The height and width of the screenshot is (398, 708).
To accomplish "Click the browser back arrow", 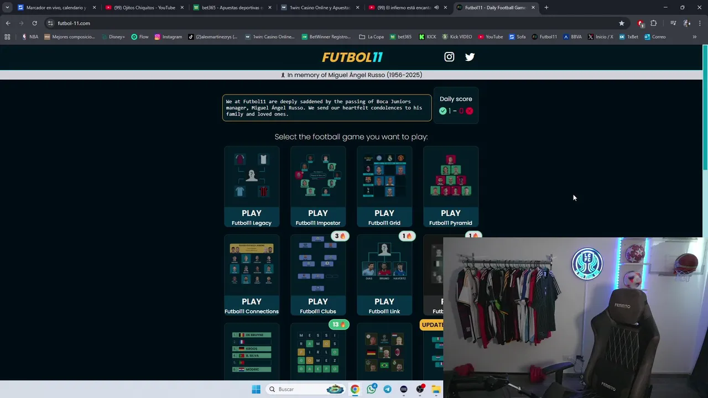I will 8,23.
